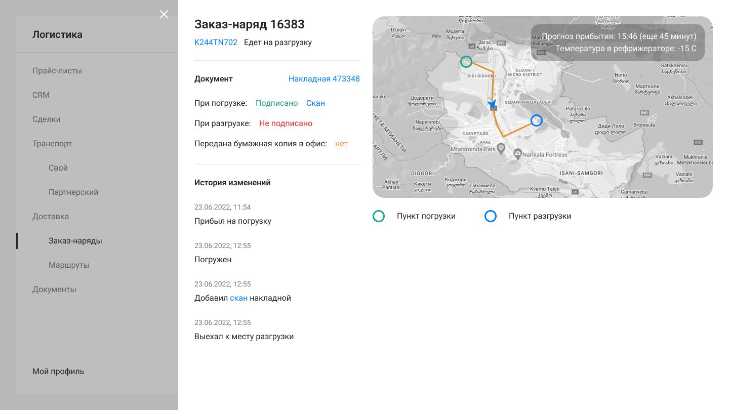Click the green loading point marker on map
This screenshot has height=410, width=729.
(x=466, y=62)
